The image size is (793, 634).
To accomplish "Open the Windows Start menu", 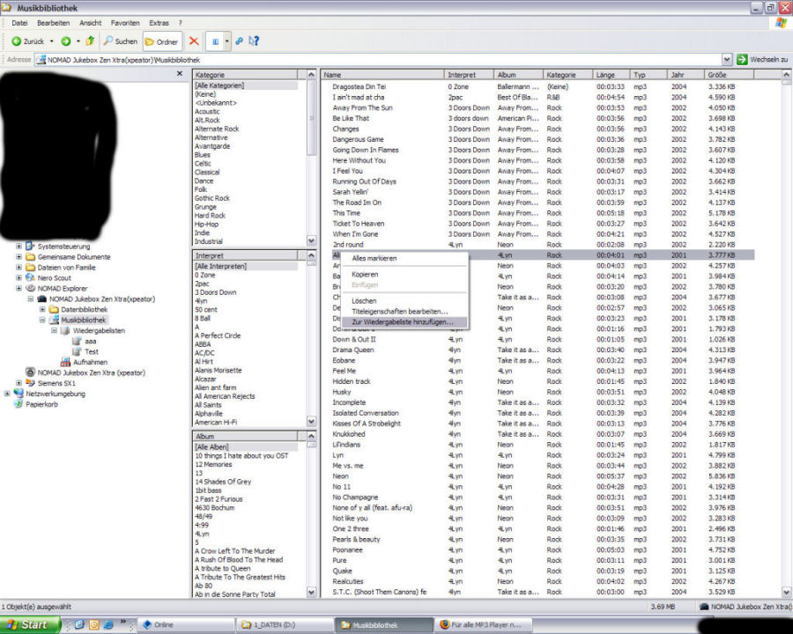I will click(x=29, y=625).
